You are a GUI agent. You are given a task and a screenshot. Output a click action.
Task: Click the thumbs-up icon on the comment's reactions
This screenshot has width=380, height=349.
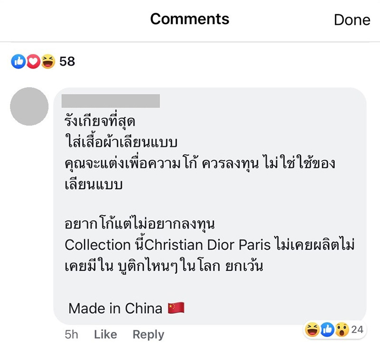pyautogui.click(x=327, y=330)
